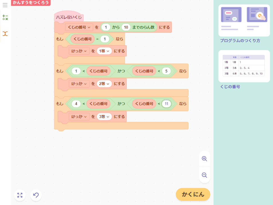Click the ハズレないくじ hat block
Image resolution: width=273 pixels, height=205 pixels.
click(x=69, y=17)
